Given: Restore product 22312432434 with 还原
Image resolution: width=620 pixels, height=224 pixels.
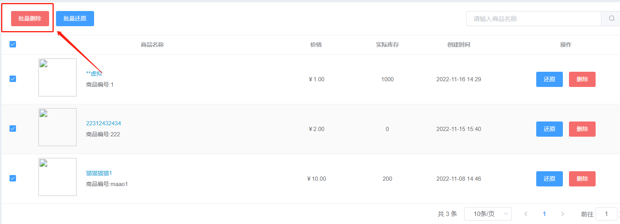Looking at the screenshot, I should pos(549,129).
